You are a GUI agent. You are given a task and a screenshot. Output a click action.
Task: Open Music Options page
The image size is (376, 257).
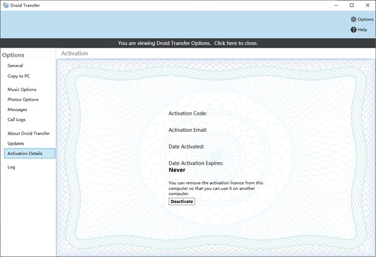[x=22, y=90]
